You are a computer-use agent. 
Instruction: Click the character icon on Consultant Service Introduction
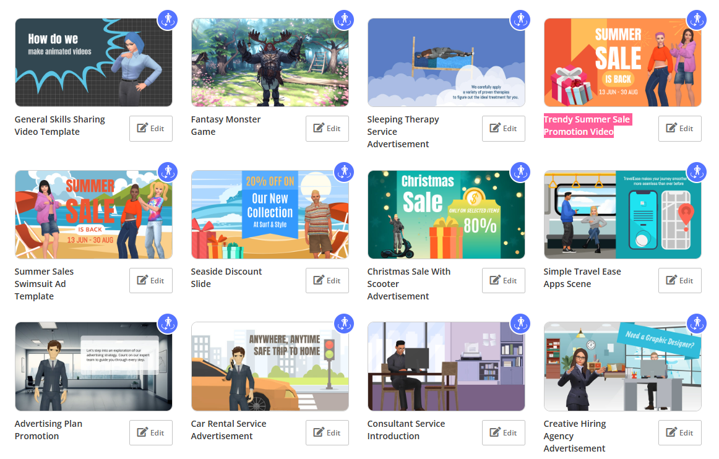(x=520, y=324)
